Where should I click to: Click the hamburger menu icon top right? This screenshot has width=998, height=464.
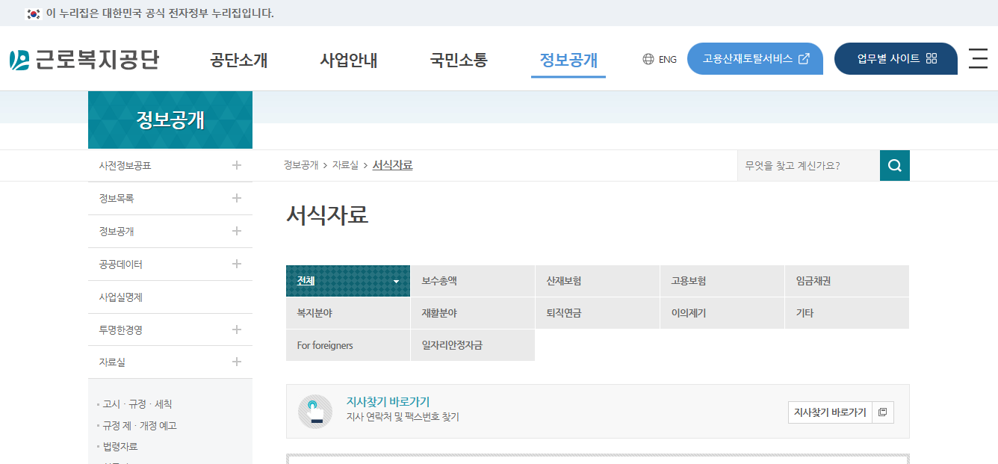coord(978,59)
